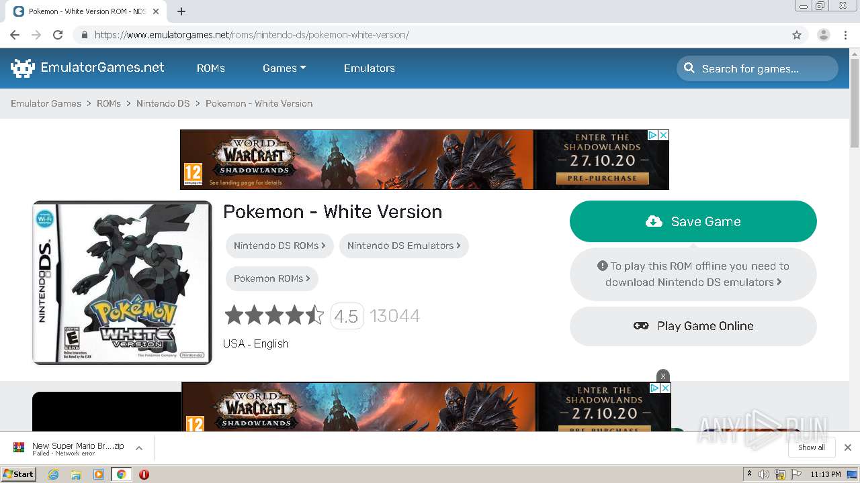Open Nintendo DS Emulators tag
The height and width of the screenshot is (483, 860).
click(404, 246)
